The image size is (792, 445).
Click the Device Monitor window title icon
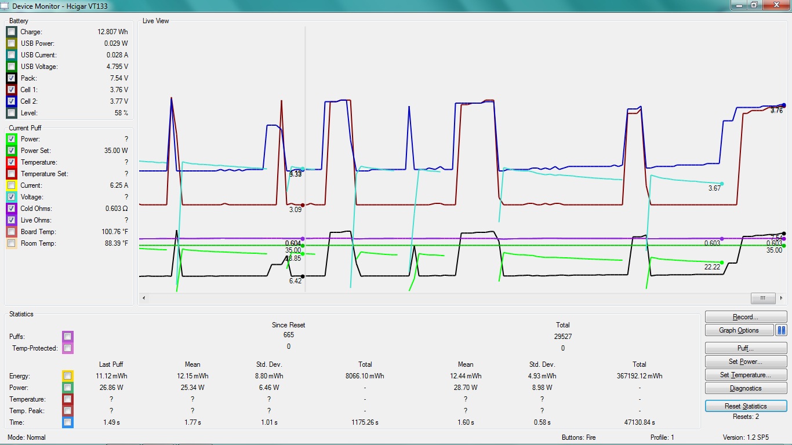(5, 6)
